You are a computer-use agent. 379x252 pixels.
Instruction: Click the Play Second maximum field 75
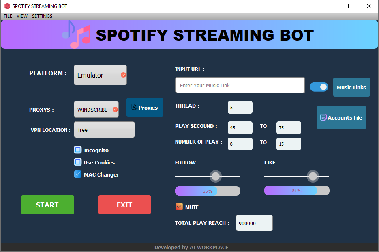[x=289, y=127]
